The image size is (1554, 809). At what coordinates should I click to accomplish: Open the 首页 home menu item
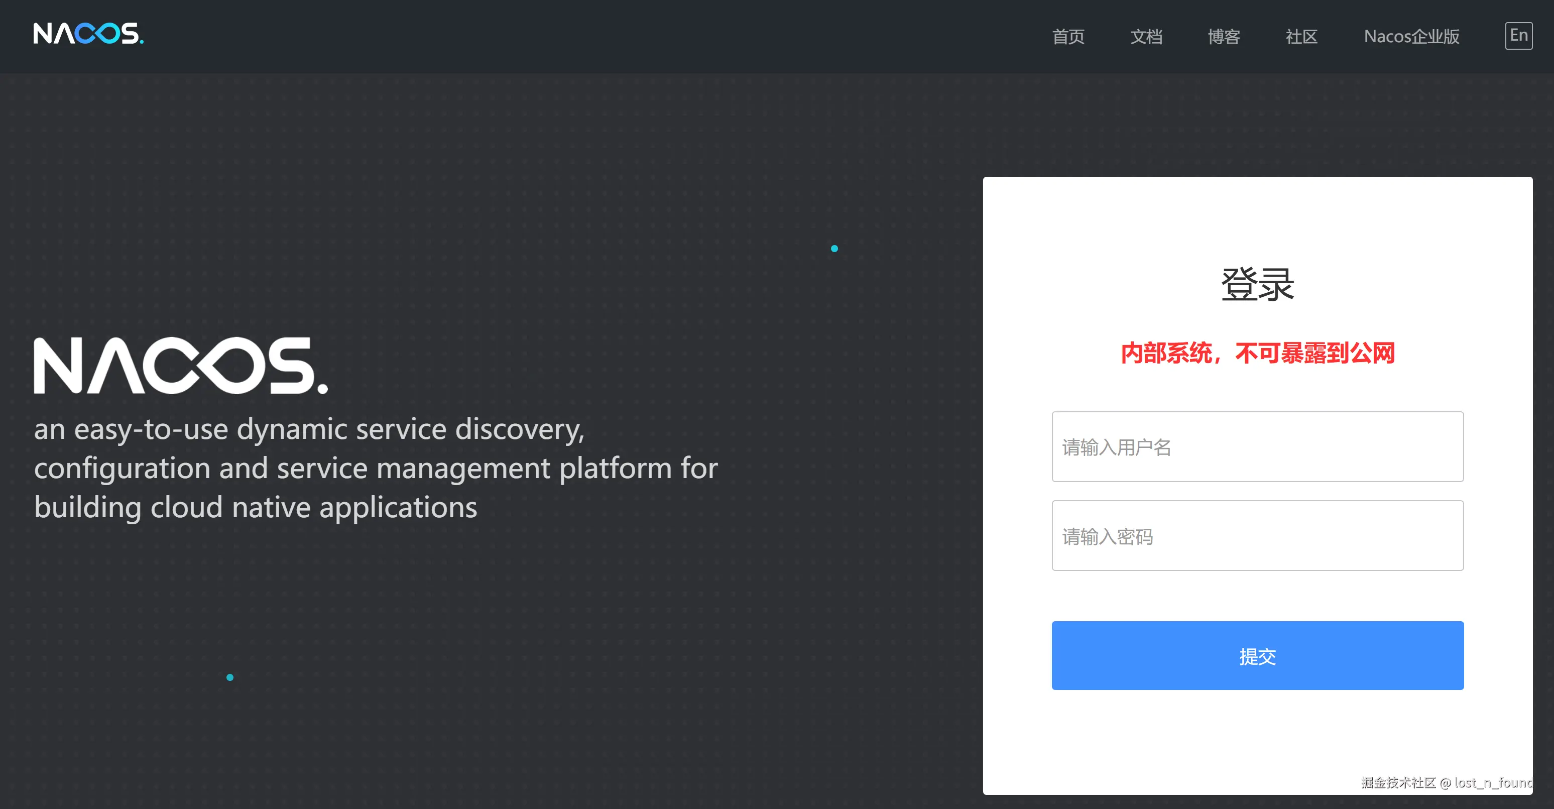pyautogui.click(x=1068, y=37)
